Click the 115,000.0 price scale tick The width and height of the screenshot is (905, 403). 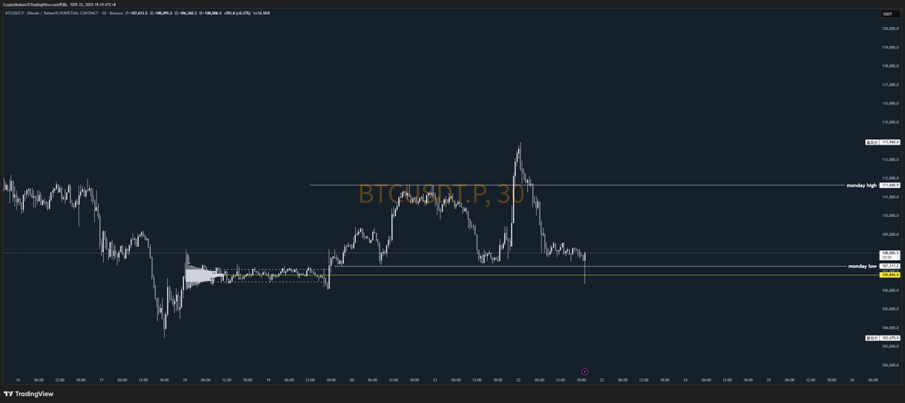[891, 122]
